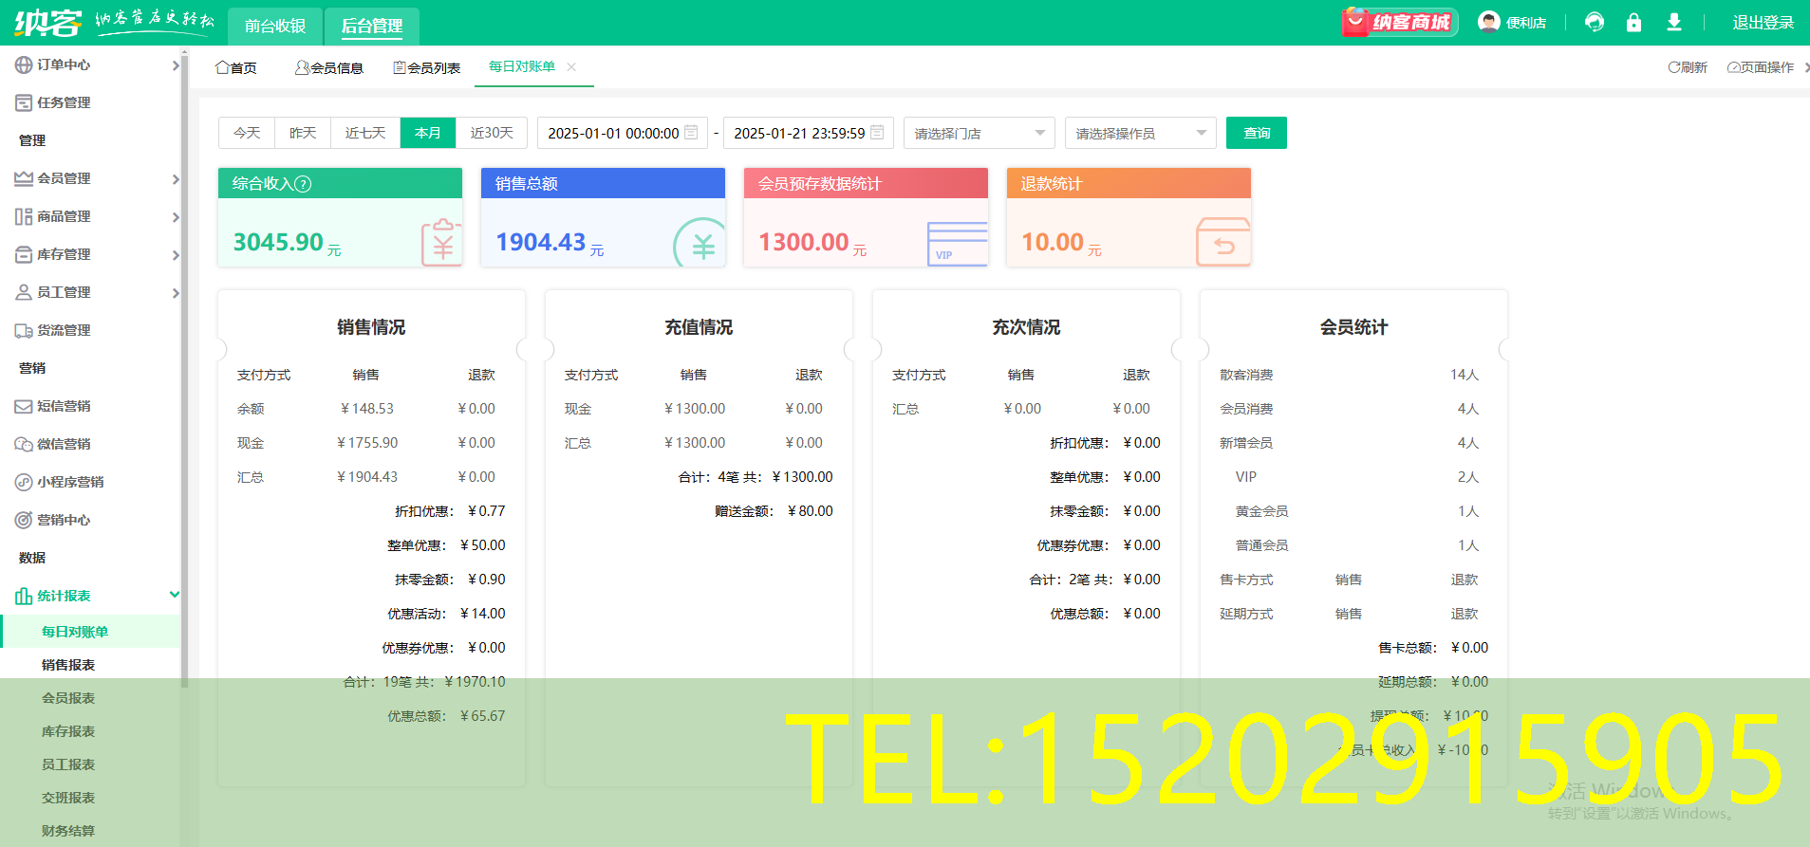The image size is (1810, 847).
Task: Open calendar icon for start date
Action: (691, 133)
